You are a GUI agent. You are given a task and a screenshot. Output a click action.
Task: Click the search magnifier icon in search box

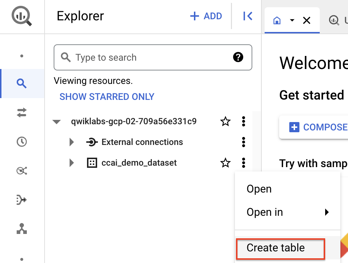[x=66, y=57]
